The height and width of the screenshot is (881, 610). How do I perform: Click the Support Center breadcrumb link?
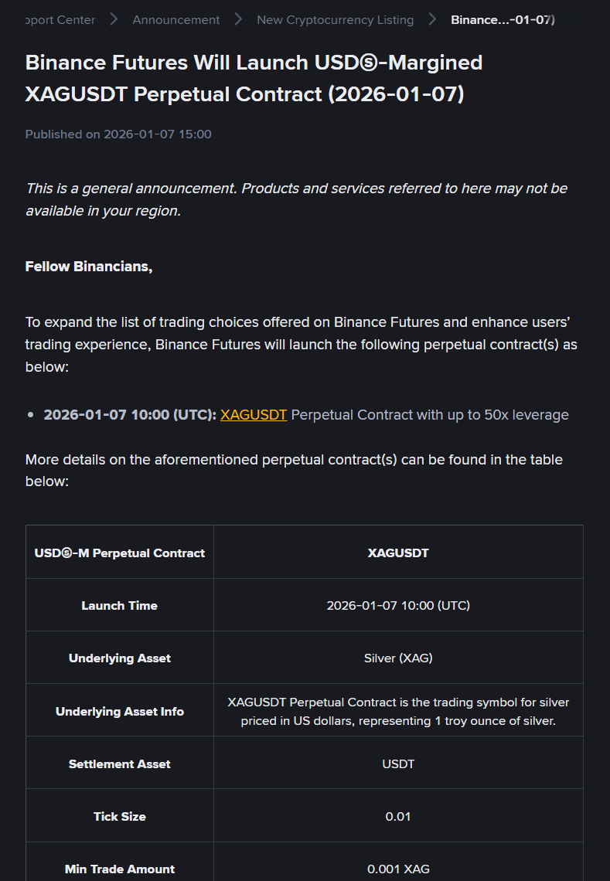click(x=60, y=20)
